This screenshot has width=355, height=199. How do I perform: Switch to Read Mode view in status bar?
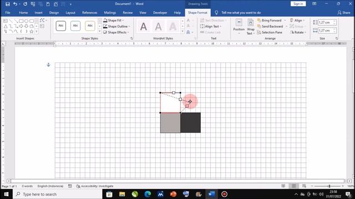coord(283,186)
